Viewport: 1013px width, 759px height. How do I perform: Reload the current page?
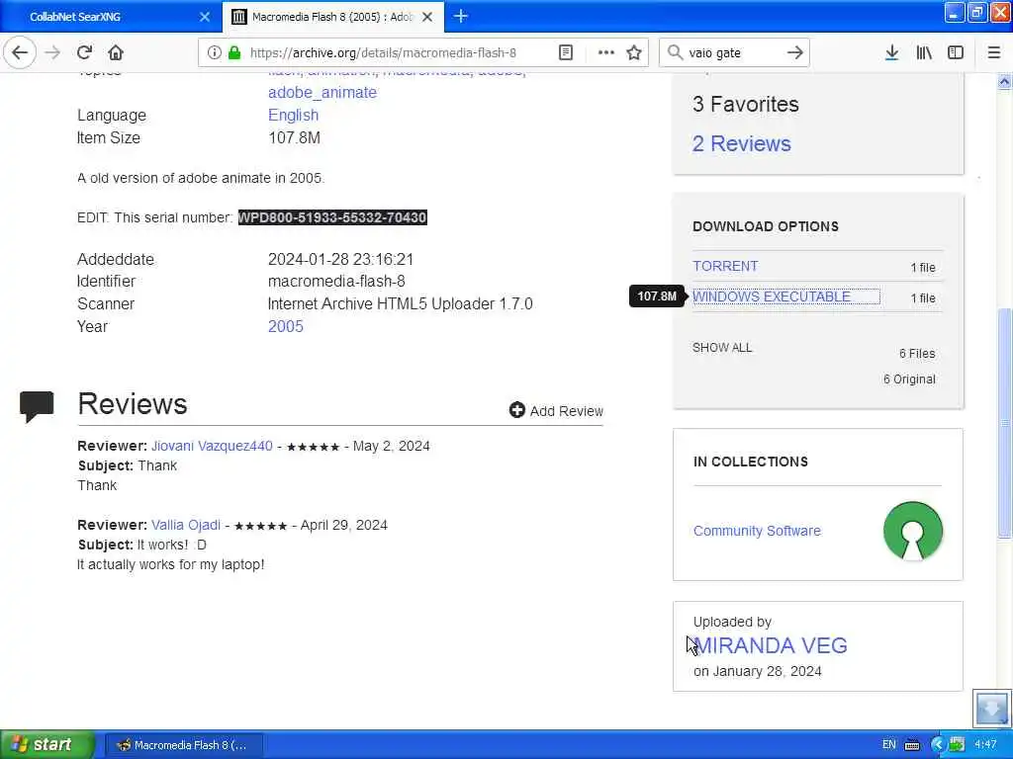click(84, 52)
